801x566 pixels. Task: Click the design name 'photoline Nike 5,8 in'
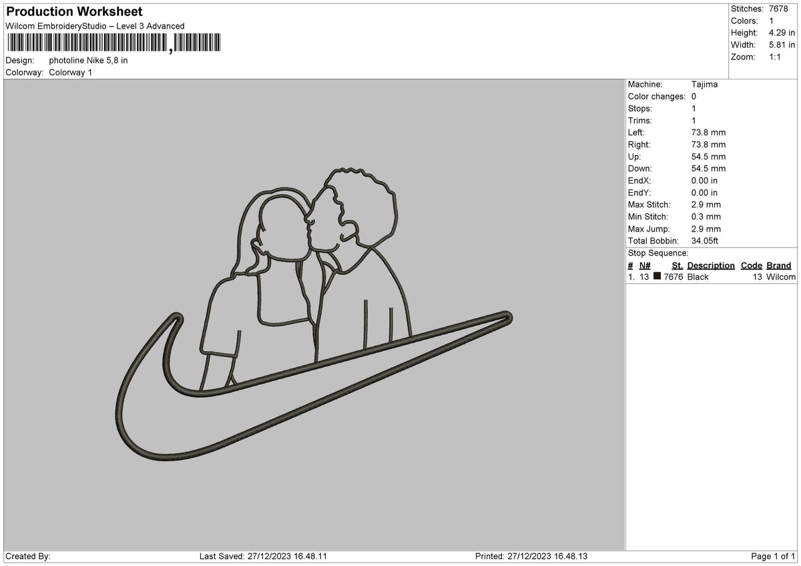(89, 60)
